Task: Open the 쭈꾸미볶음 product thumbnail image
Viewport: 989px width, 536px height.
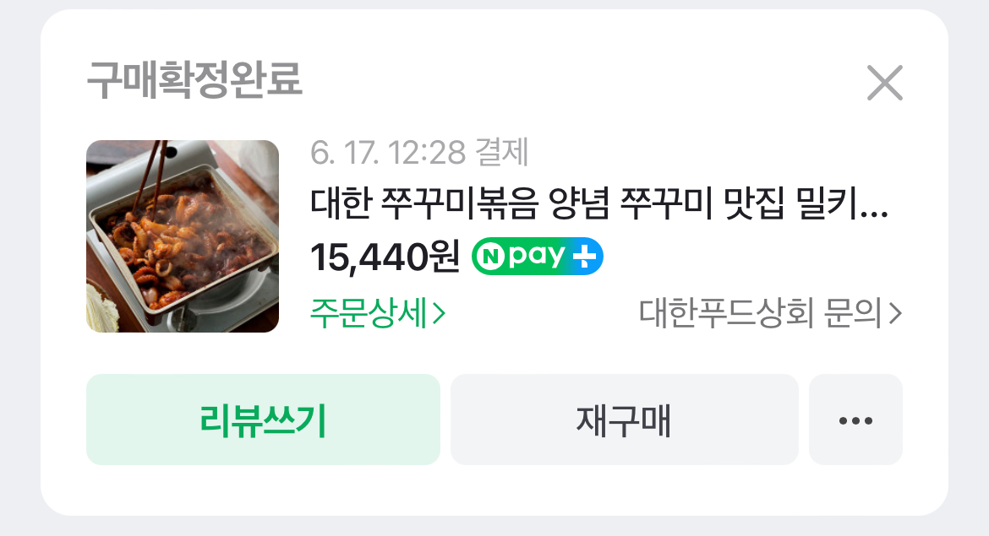Action: (x=183, y=236)
